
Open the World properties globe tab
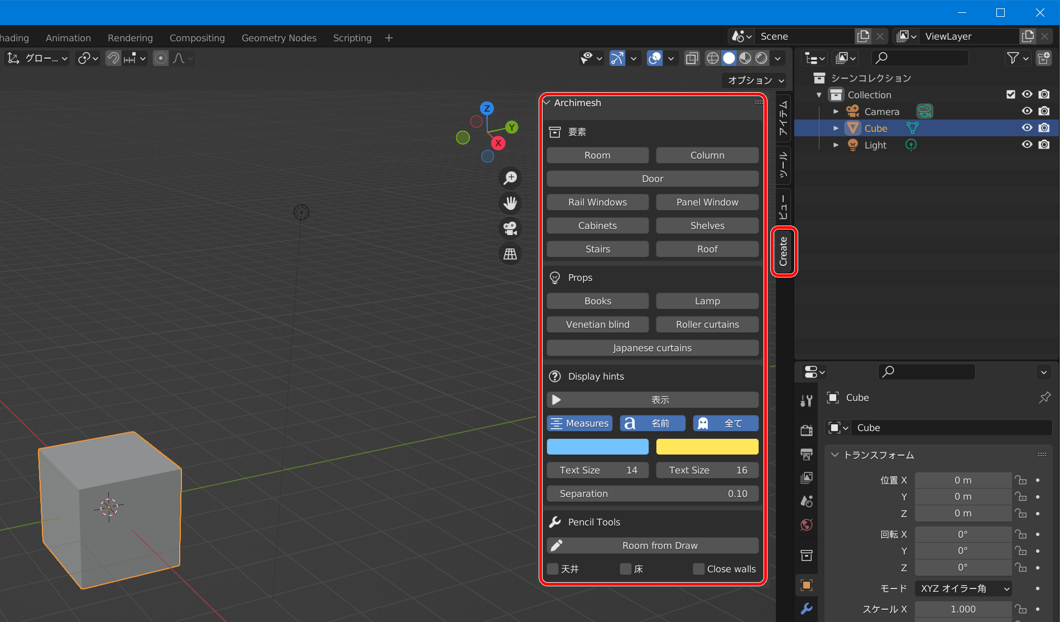807,525
